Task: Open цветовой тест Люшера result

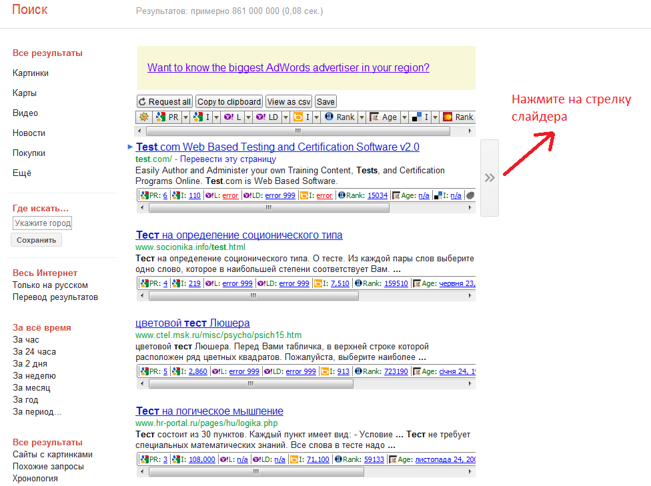Action: (x=193, y=323)
